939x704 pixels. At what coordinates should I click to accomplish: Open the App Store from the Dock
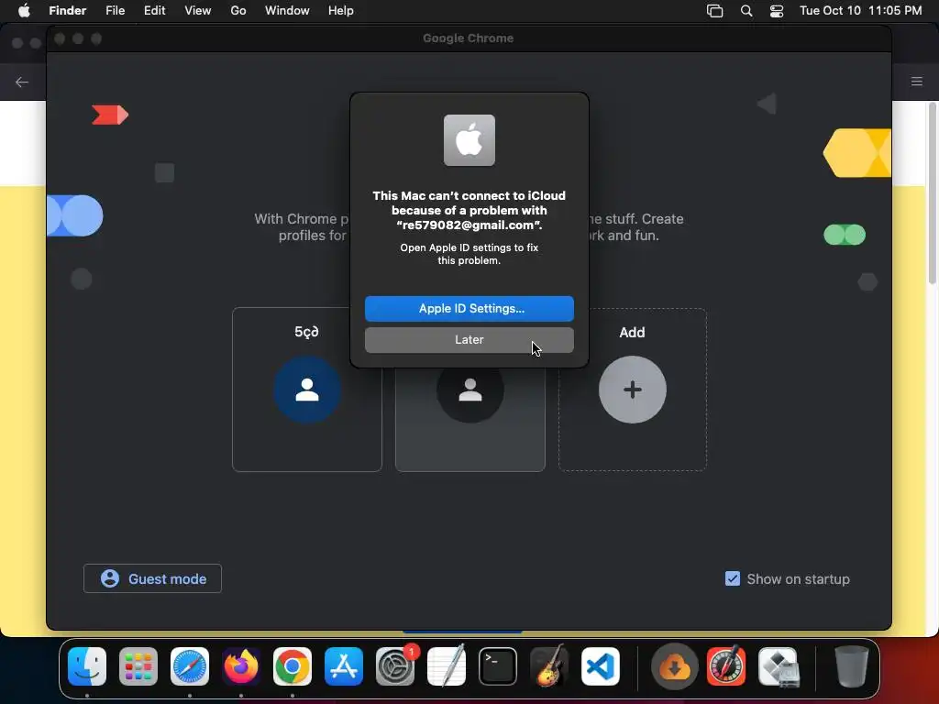click(344, 666)
